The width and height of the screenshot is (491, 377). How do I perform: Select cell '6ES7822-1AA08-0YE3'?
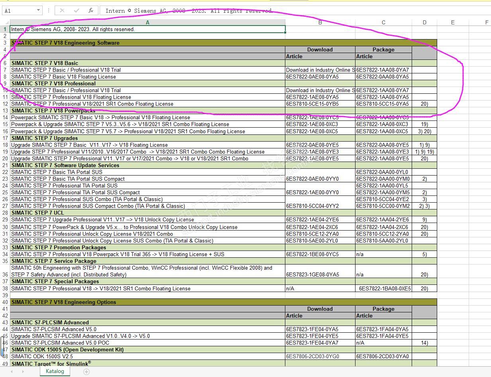tap(383, 152)
